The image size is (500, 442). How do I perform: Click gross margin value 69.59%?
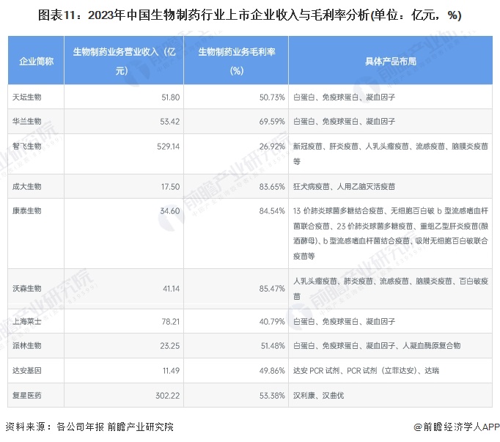272,122
